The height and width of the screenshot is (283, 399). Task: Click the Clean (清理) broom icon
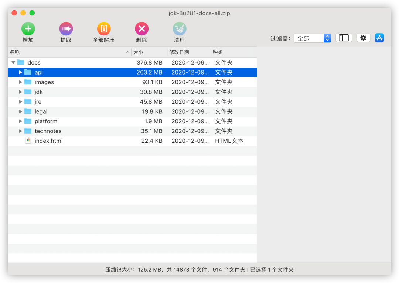(x=180, y=29)
